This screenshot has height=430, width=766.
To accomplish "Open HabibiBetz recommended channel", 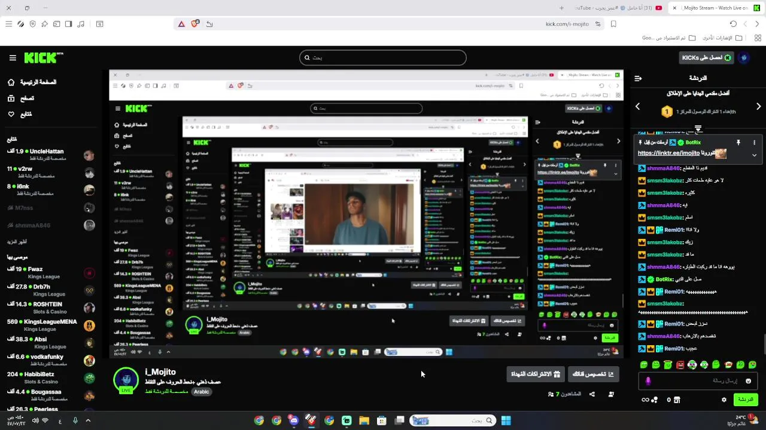I will 50,377.
